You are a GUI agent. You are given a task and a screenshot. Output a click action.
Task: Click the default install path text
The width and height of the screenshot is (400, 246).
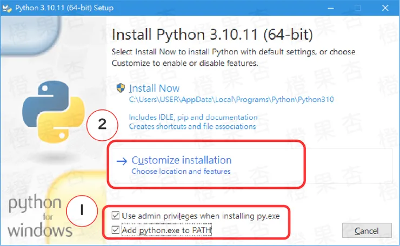(231, 100)
